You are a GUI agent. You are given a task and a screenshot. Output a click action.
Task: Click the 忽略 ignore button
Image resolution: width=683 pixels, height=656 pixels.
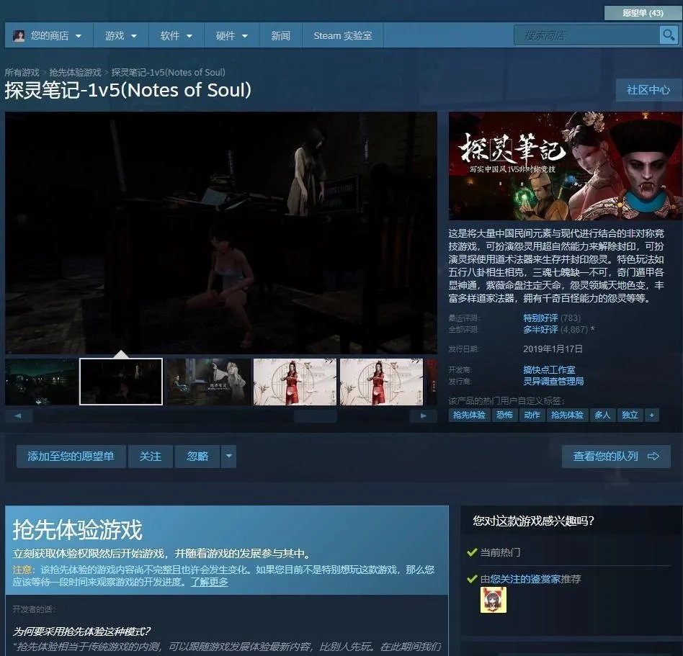tap(197, 457)
